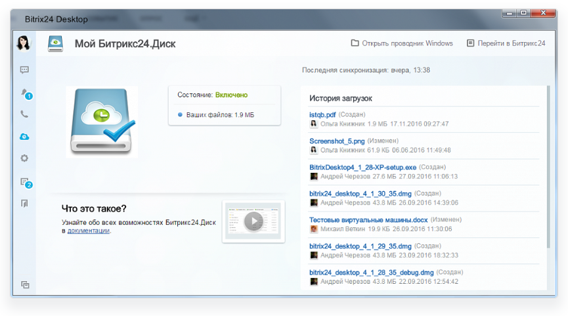568x316 pixels.
Task: Open BitrixDesktop4_1_28-XP-setup.exe link
Action: pyautogui.click(x=362, y=168)
